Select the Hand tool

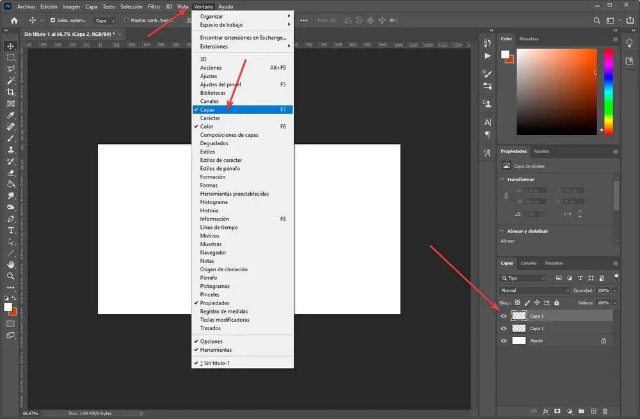[x=11, y=265]
